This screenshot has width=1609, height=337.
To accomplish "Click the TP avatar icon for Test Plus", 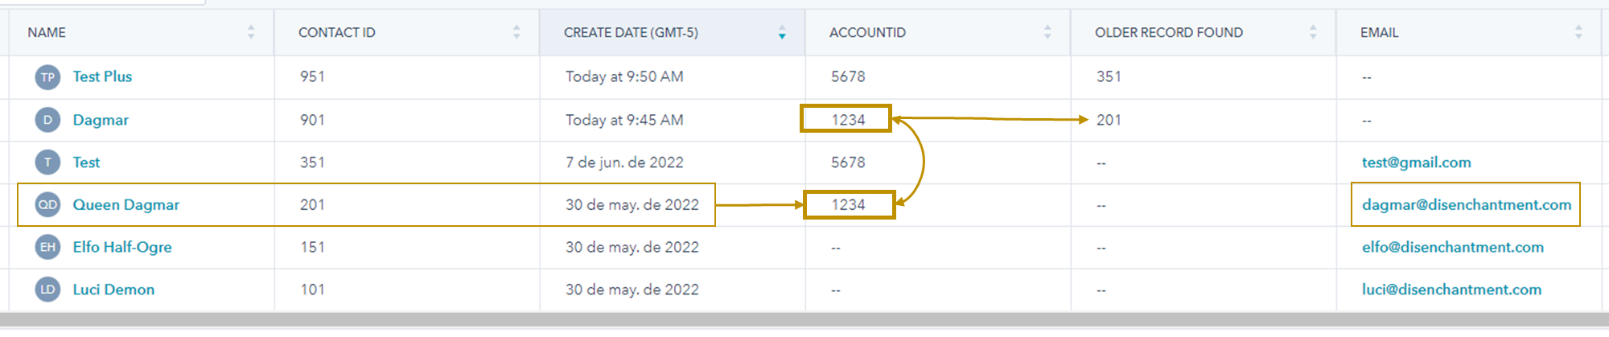I will pos(47,77).
